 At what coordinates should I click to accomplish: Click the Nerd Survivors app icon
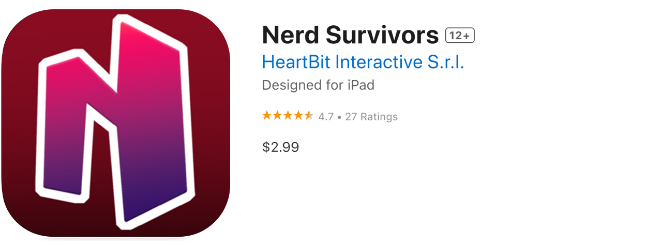pos(116,123)
